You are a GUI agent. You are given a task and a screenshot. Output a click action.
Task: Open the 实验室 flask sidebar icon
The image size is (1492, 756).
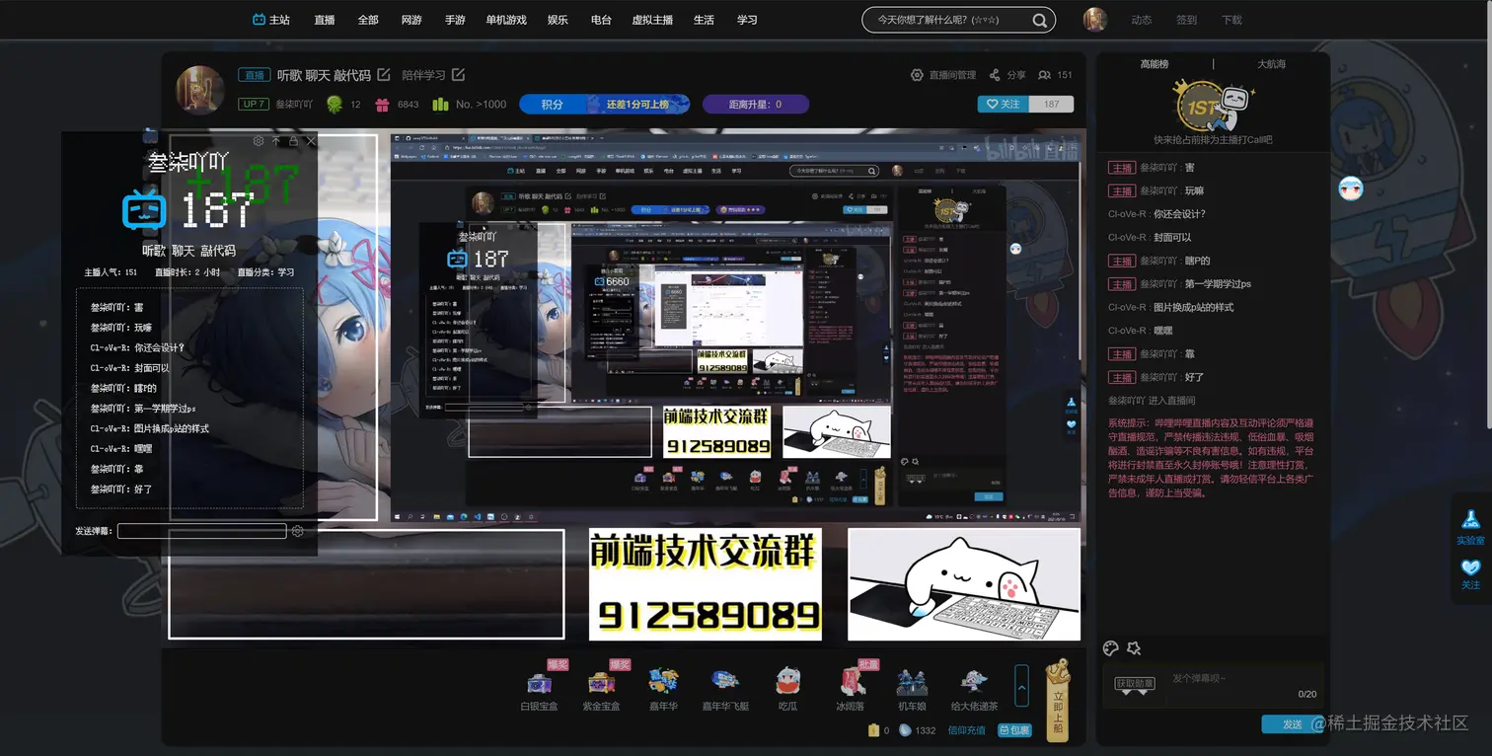[x=1470, y=528]
